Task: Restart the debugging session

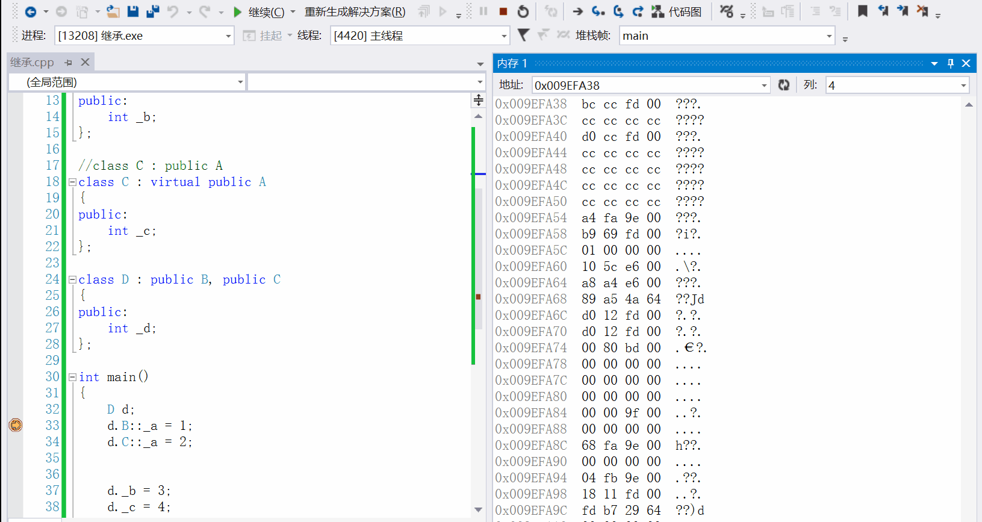Action: point(523,11)
